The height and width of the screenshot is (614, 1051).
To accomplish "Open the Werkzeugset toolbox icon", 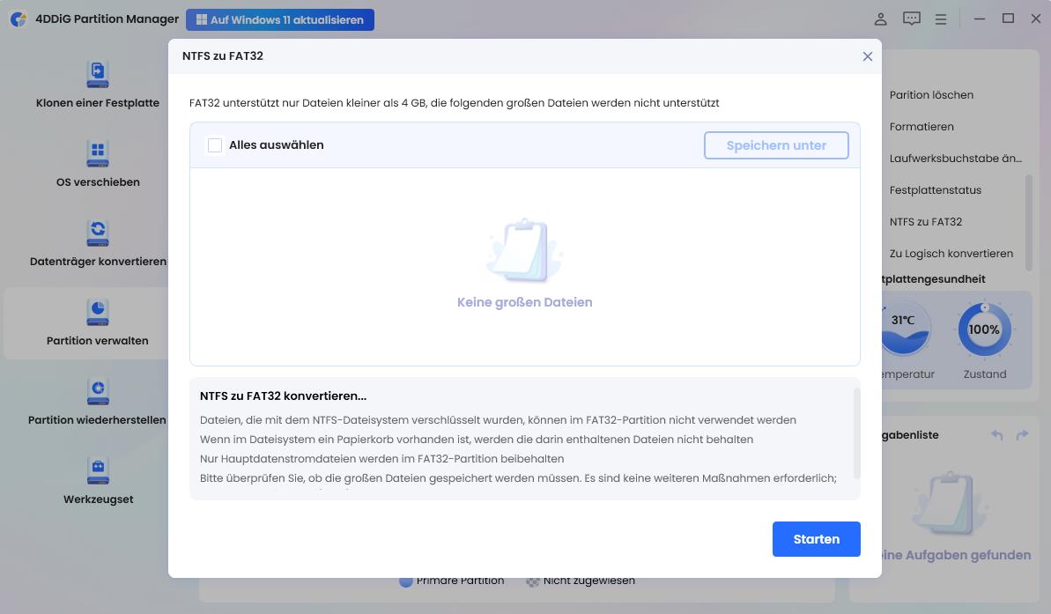I will coord(98,470).
